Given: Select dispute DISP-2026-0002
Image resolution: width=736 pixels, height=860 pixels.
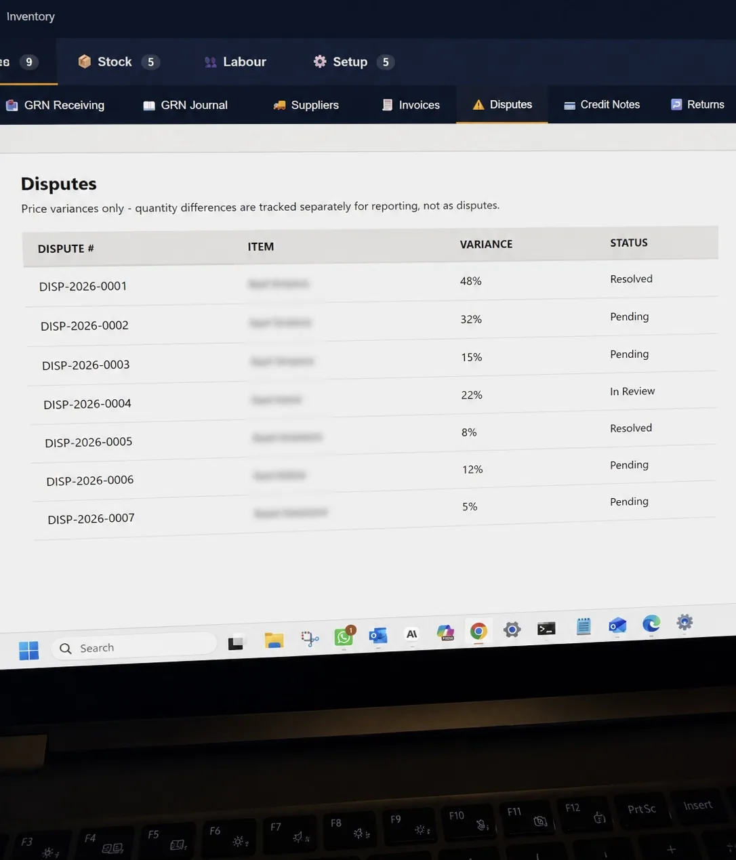Looking at the screenshot, I should pos(85,325).
